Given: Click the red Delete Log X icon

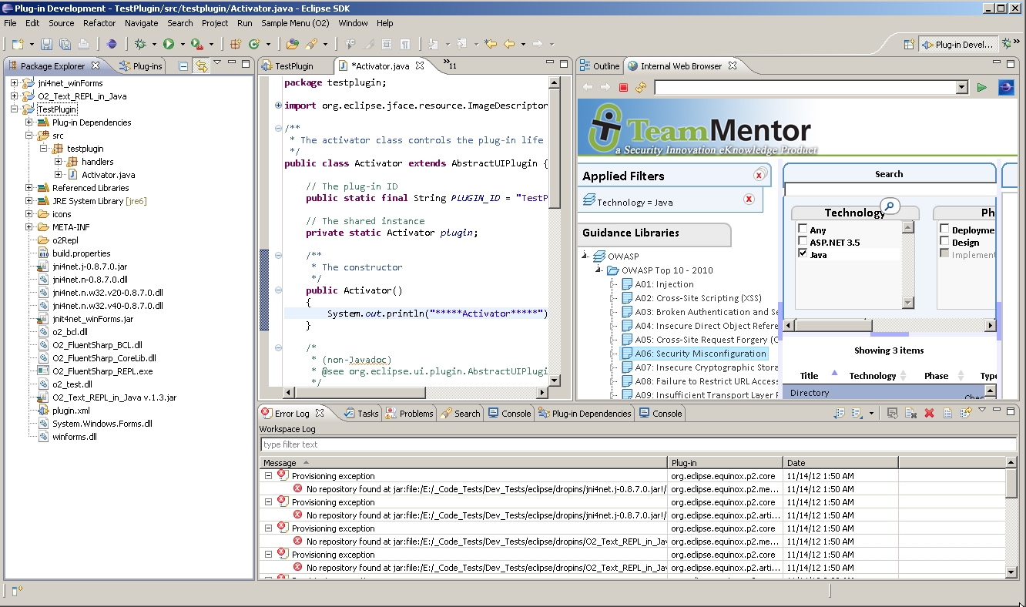Looking at the screenshot, I should (929, 413).
